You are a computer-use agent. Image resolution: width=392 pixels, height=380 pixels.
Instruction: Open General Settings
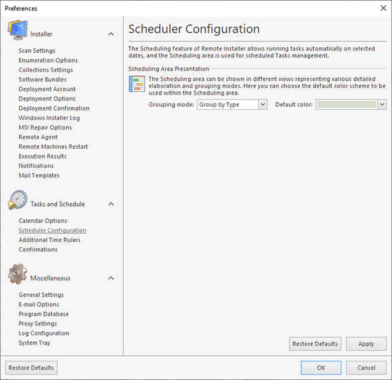point(41,295)
